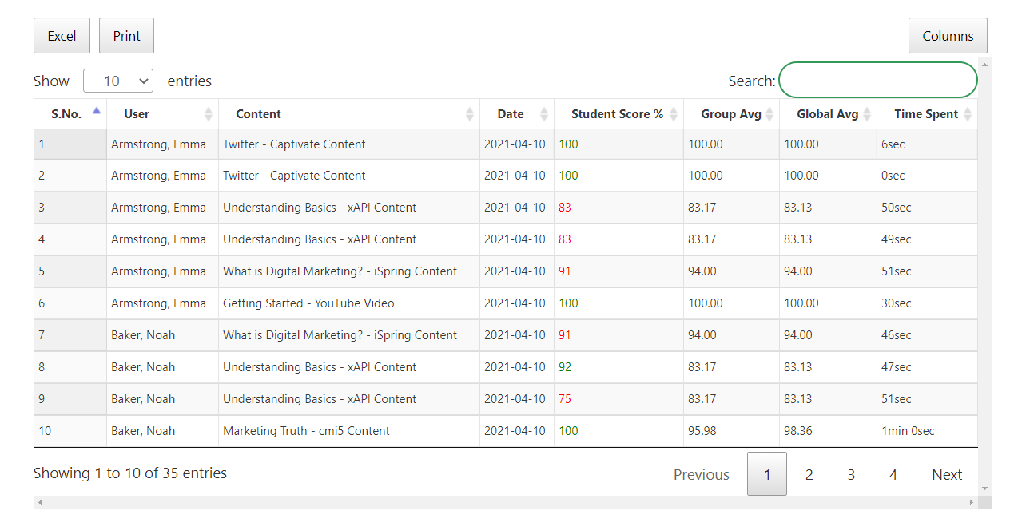Click the horizontal scrollbar left arrow
Screen dimensions: 1018x530
click(40, 502)
